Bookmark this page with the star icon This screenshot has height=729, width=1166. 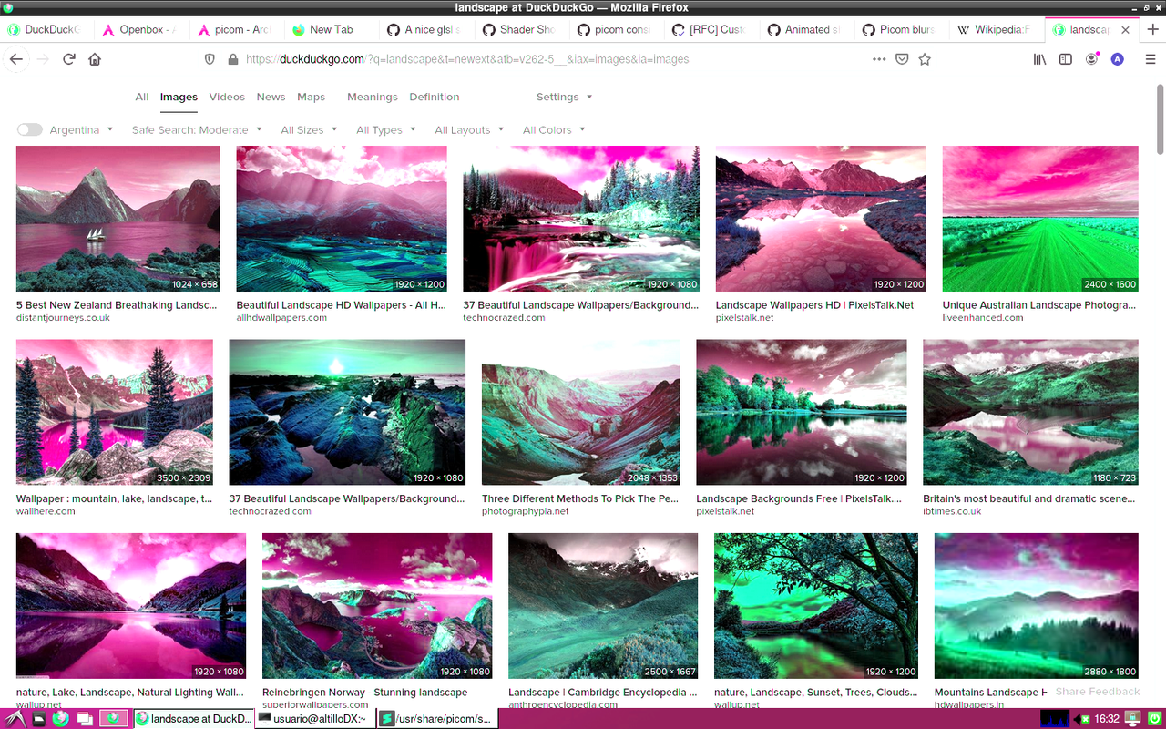tap(925, 58)
